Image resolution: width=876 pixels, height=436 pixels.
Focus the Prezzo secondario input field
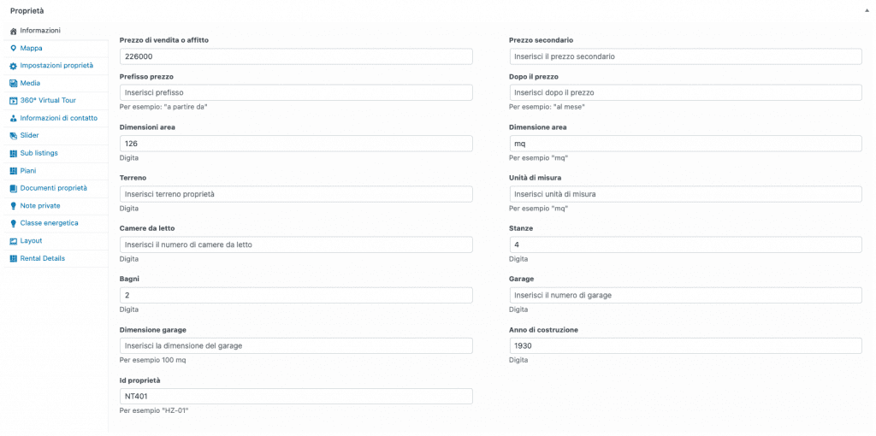(x=685, y=56)
